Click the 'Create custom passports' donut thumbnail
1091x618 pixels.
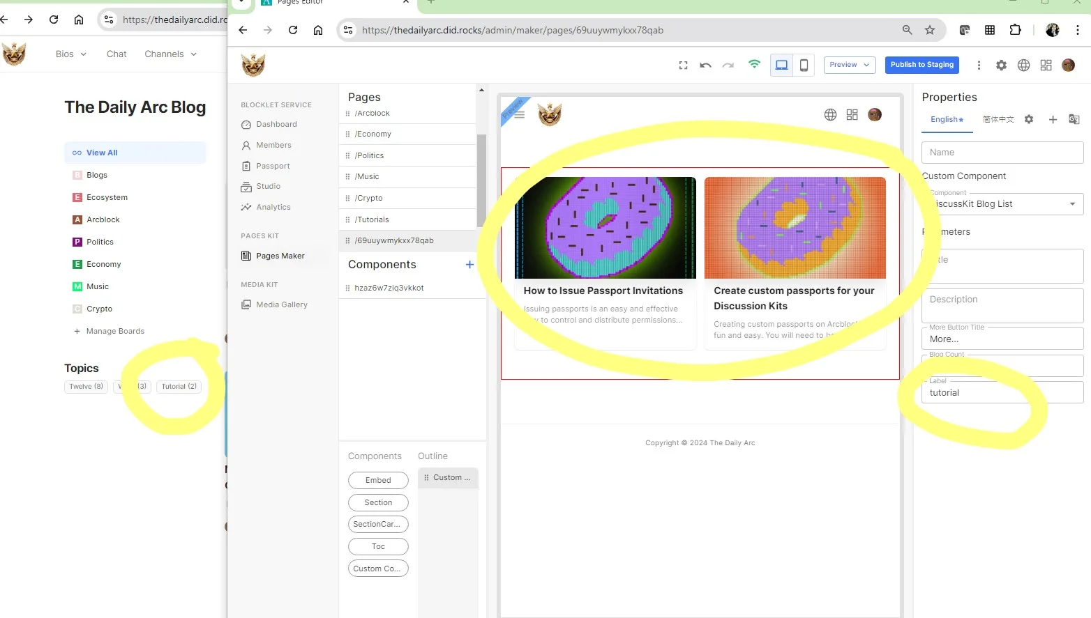point(795,228)
